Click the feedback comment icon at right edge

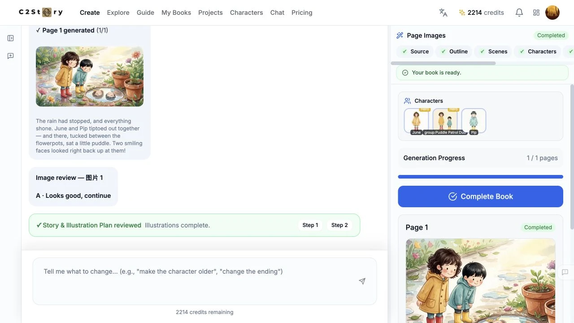click(x=565, y=272)
